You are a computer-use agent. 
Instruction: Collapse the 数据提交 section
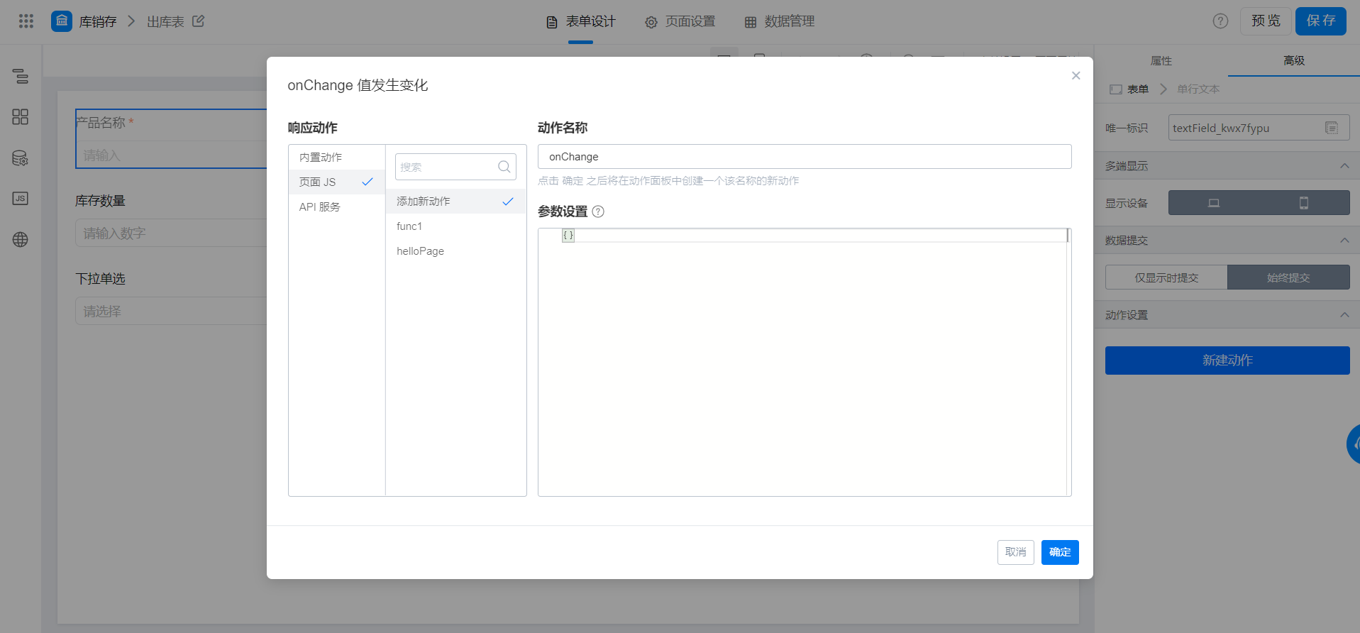tap(1344, 241)
